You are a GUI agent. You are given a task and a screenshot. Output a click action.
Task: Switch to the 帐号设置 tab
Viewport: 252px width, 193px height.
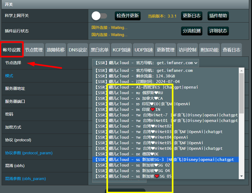coord(12,50)
